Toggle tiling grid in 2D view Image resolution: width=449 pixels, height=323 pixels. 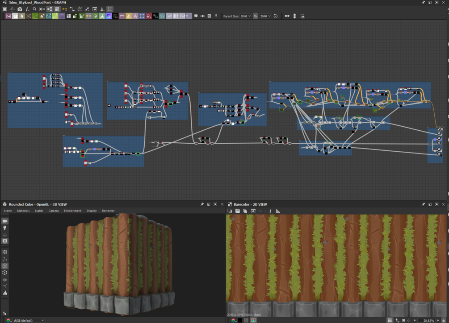pos(390,320)
